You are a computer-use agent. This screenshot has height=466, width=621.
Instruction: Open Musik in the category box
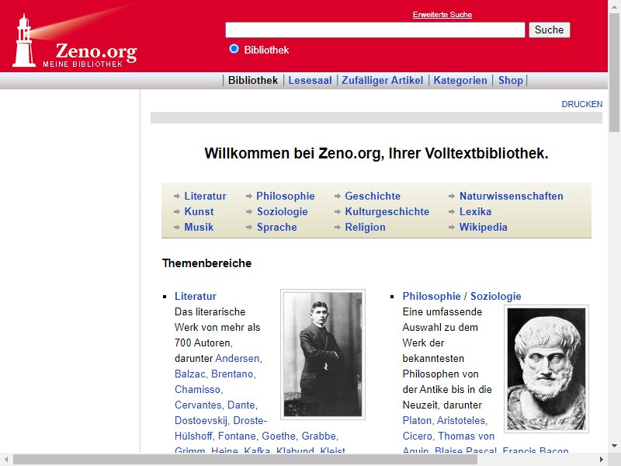pos(199,227)
